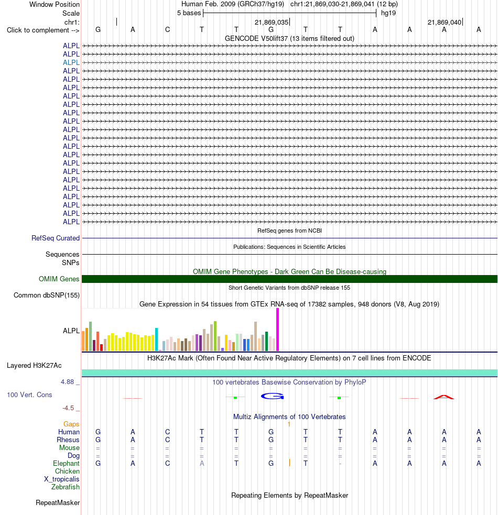Select the Rhesus species label
498x515 pixels.
(68, 440)
